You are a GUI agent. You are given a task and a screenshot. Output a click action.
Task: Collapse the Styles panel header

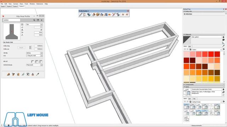pos(204,87)
